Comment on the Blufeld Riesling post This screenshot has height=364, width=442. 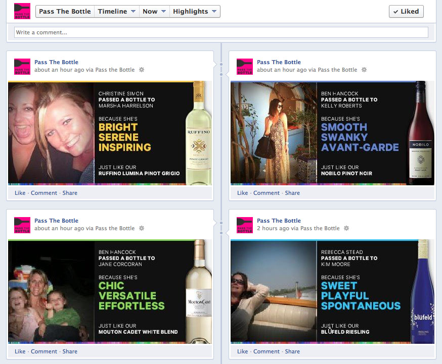click(267, 351)
